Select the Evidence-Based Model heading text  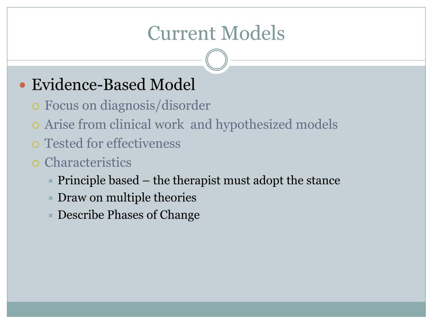113,84
